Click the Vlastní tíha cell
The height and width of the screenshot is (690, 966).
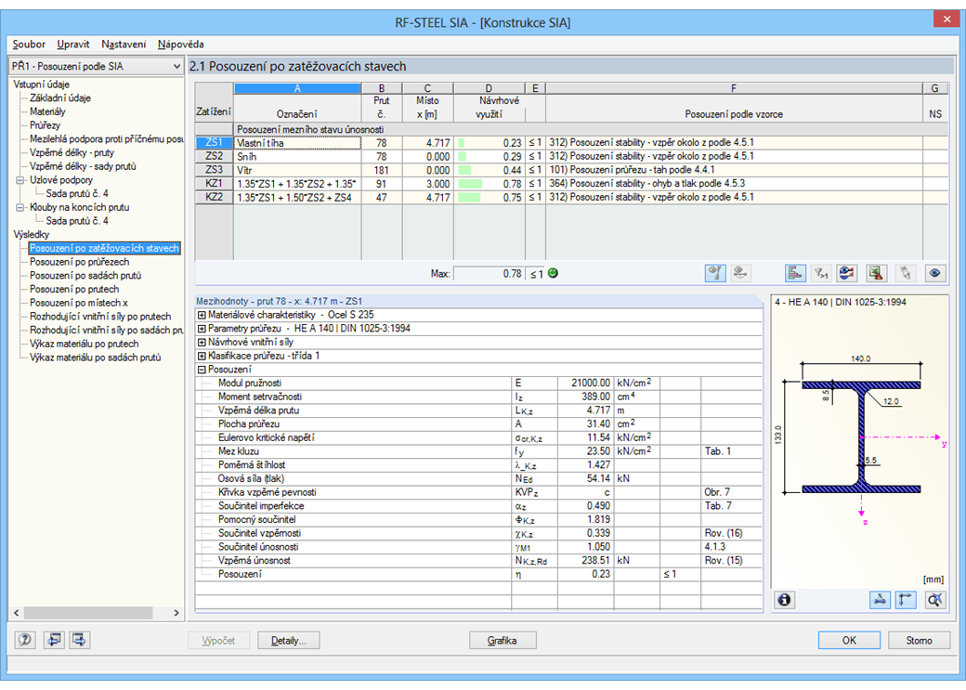tap(297, 143)
